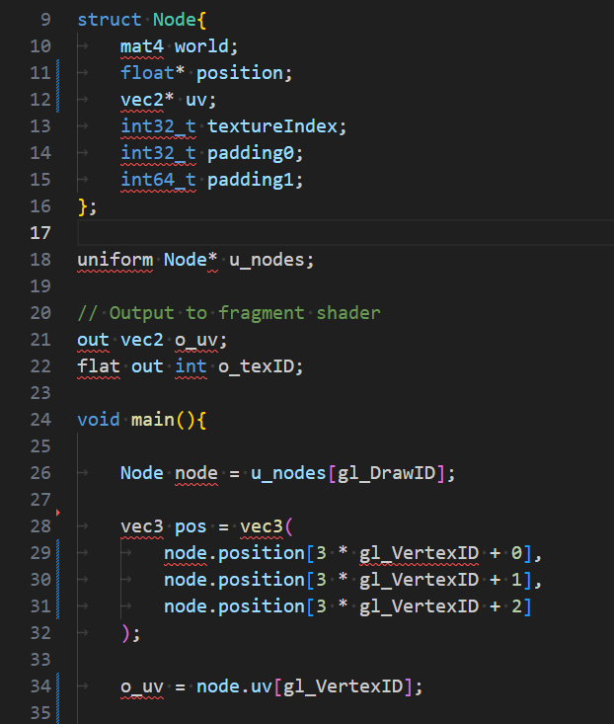Click 'node.position' on line 30
Screen dimensions: 614x724
coord(234,580)
